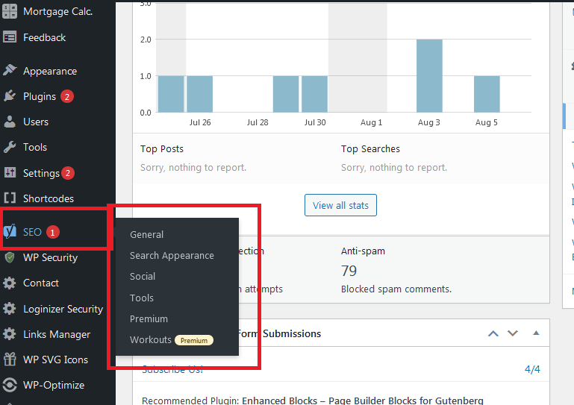Collapse panel with the up chevron
The width and height of the screenshot is (574, 405).
493,333
